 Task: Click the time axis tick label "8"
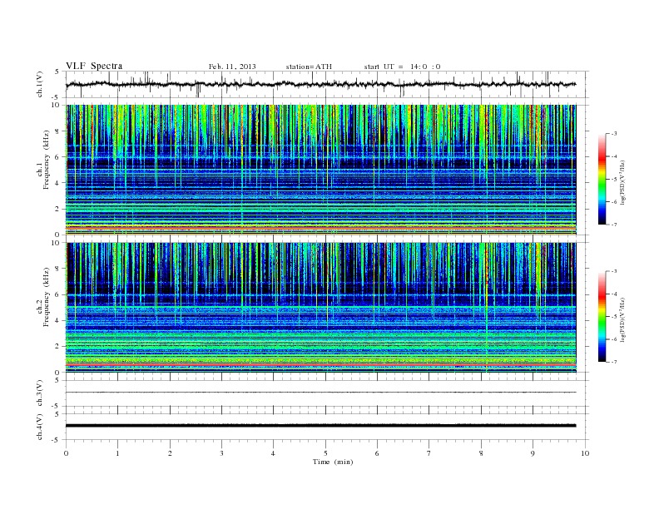[481, 453]
